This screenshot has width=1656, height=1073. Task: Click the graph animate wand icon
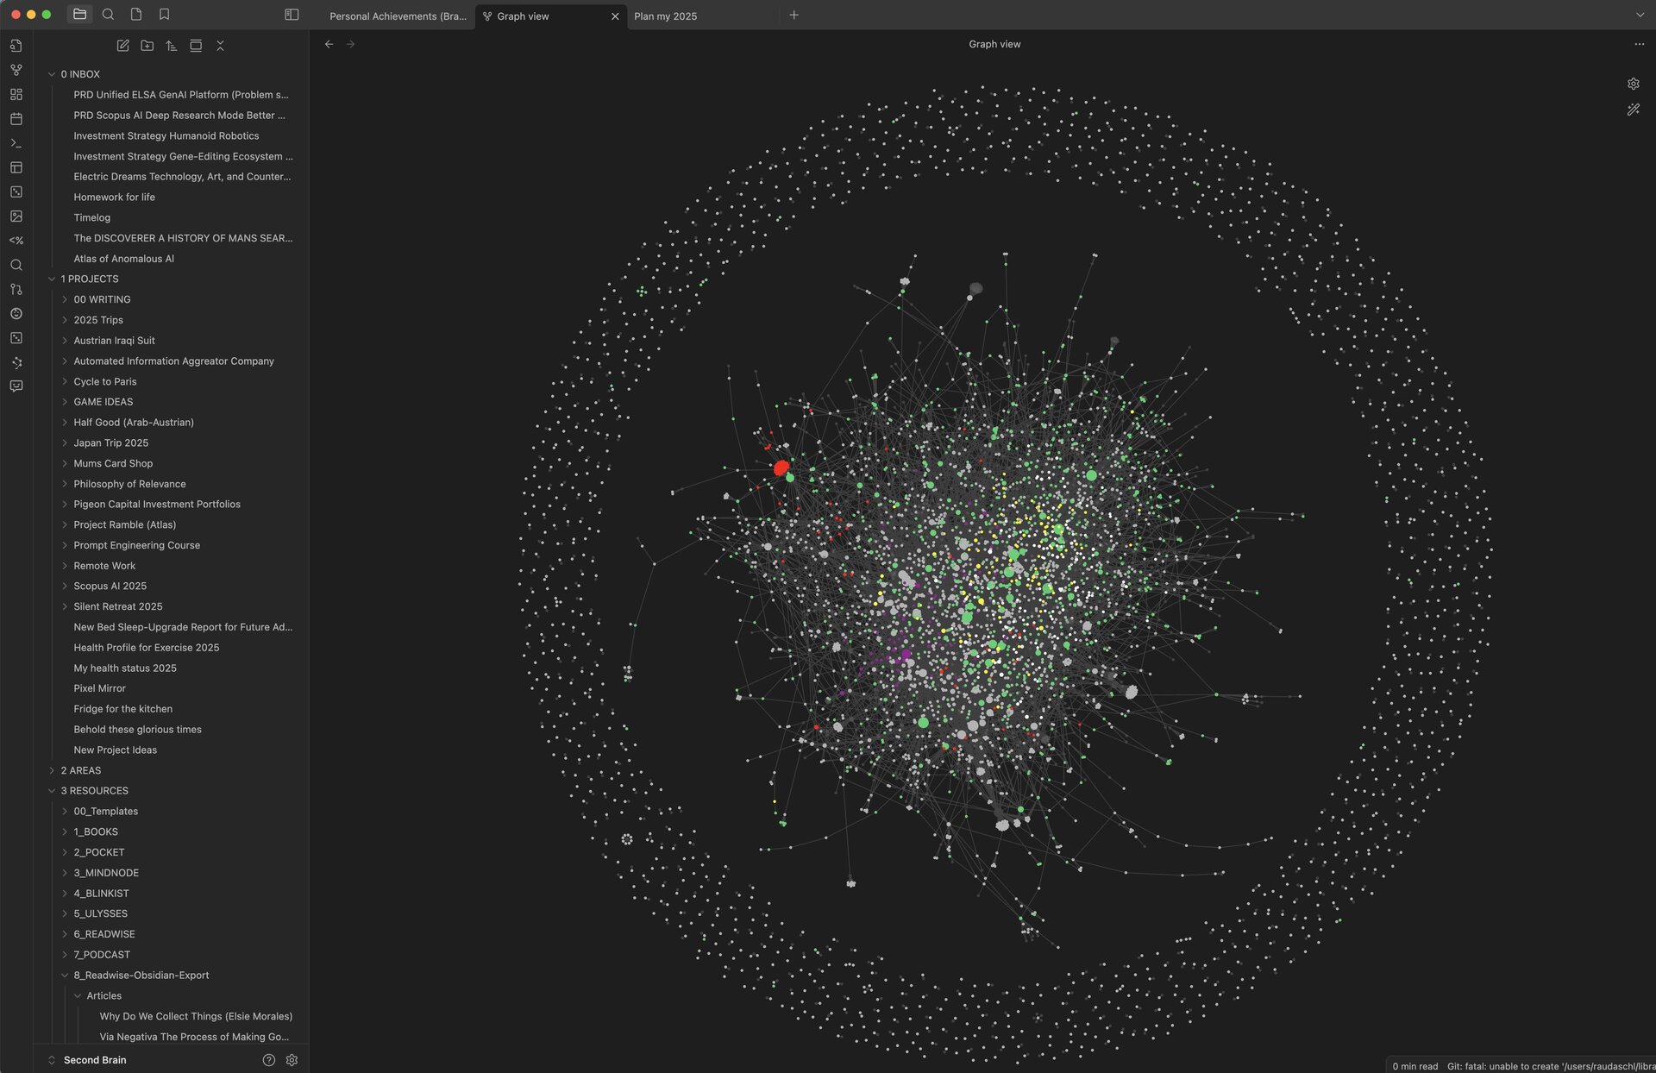point(1633,110)
